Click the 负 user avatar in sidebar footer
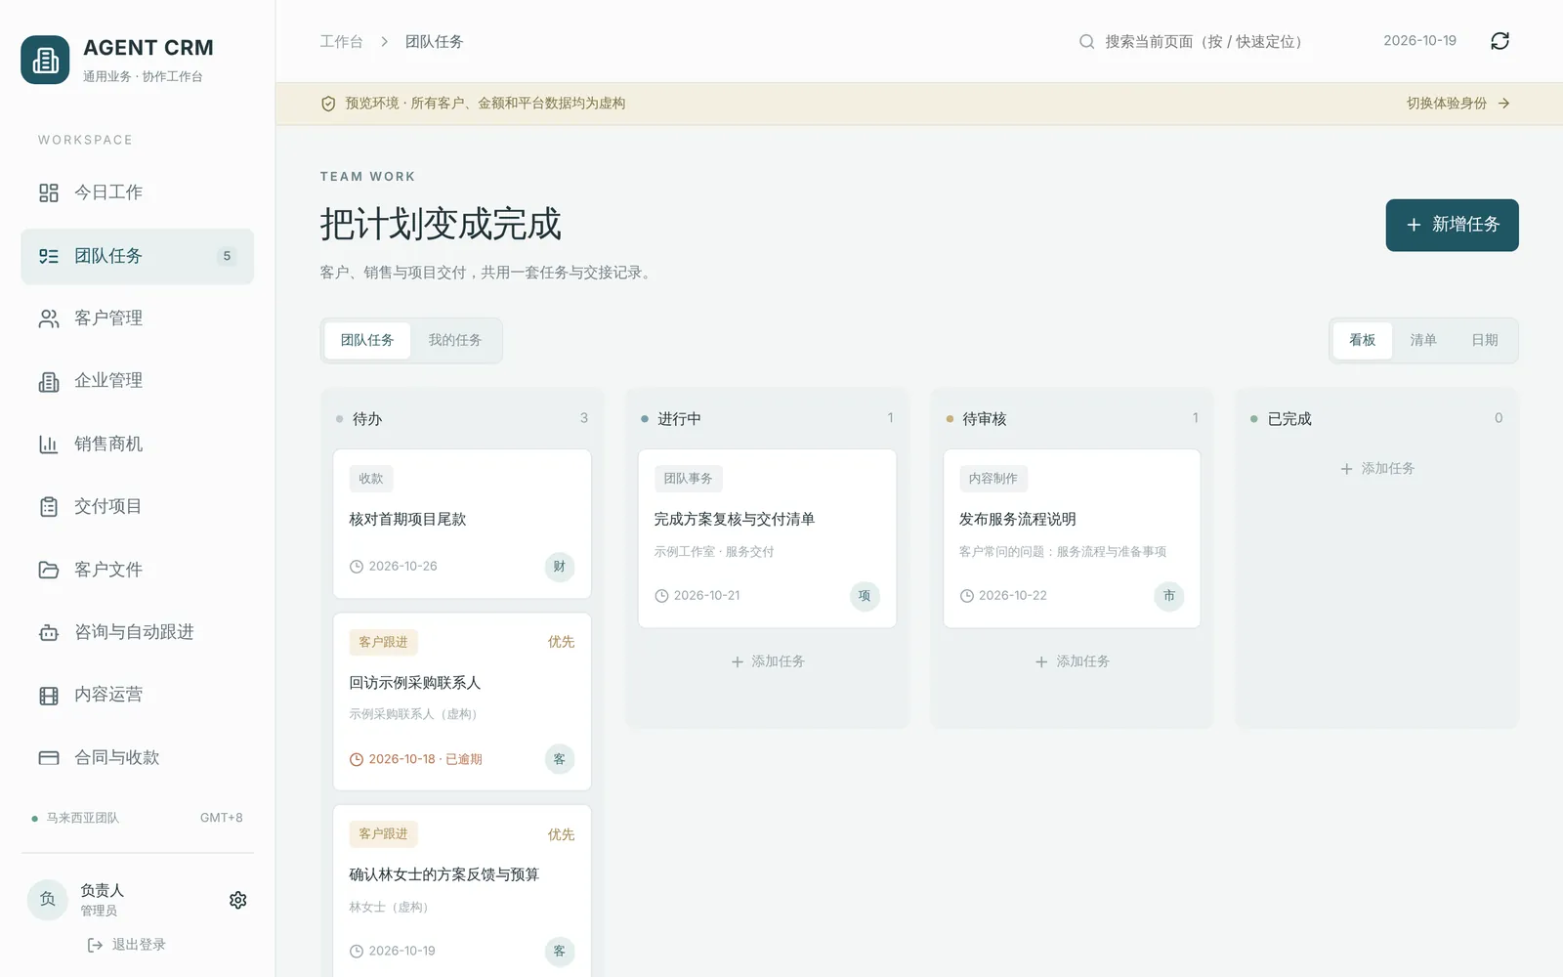Viewport: 1563px width, 977px height. pos(48,900)
